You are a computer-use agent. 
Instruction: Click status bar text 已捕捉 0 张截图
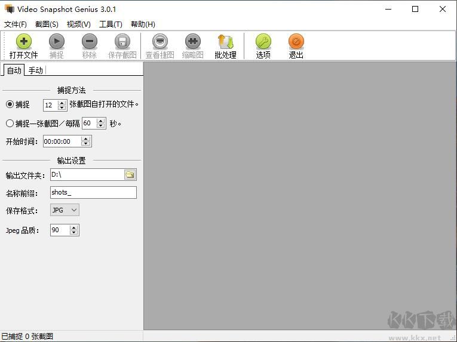[x=27, y=337]
